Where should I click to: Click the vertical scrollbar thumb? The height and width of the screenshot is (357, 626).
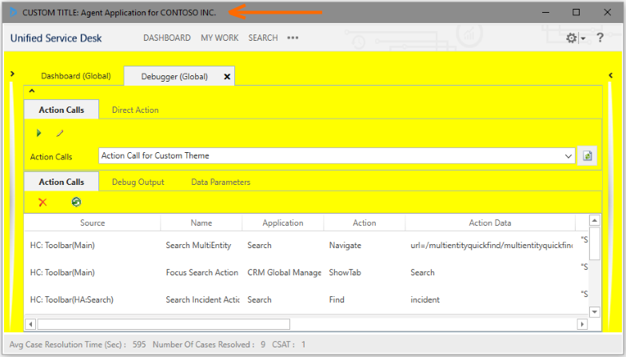tap(595, 243)
